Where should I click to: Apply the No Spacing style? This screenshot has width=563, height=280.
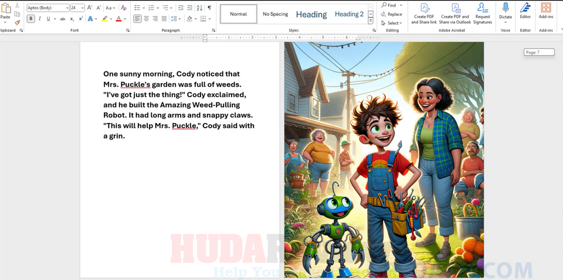pos(275,14)
